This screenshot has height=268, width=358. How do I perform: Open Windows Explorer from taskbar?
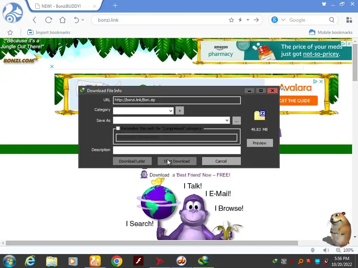click(x=52, y=261)
